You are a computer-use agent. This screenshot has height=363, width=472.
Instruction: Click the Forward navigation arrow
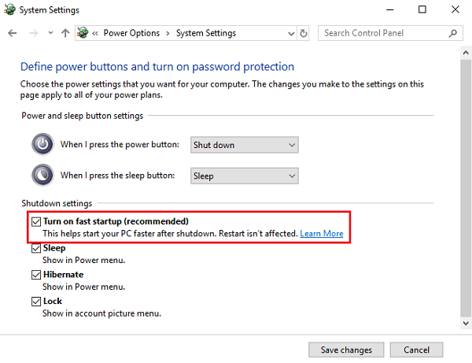click(33, 34)
